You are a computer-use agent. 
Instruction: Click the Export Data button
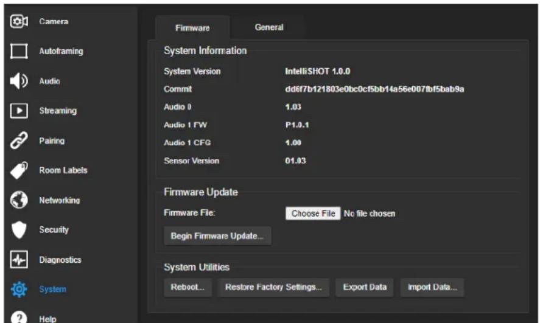pos(365,287)
